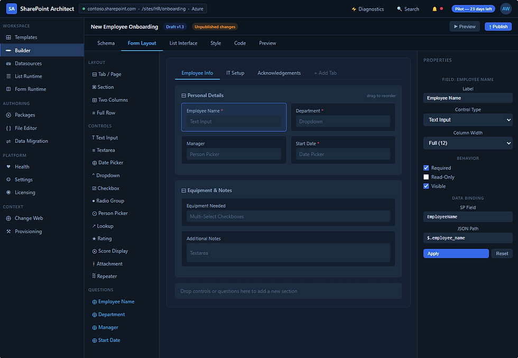Click the JSON Path input
This screenshot has height=358, width=518.
click(468, 238)
